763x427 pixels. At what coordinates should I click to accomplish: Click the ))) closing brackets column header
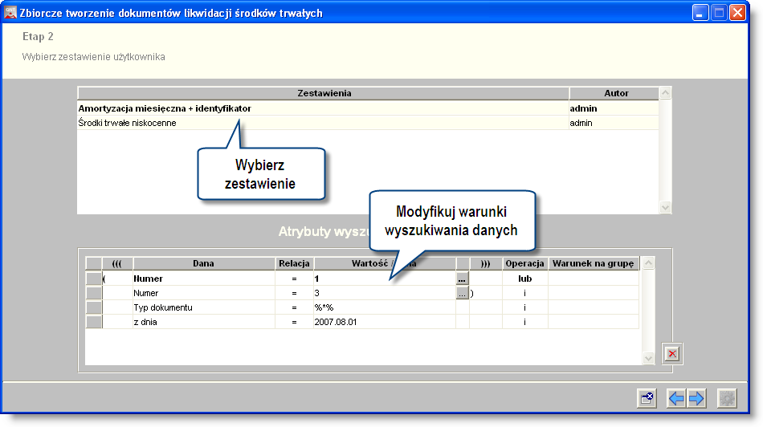click(485, 263)
